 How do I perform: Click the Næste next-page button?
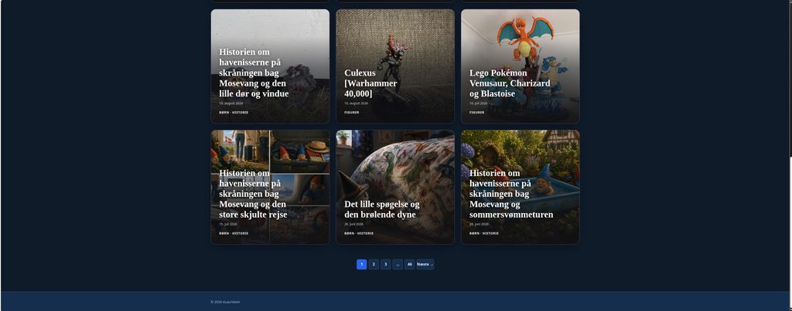pyautogui.click(x=425, y=264)
